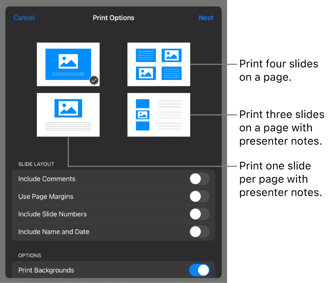
Task: Turn on Include Slide Numbers
Action: 199,214
